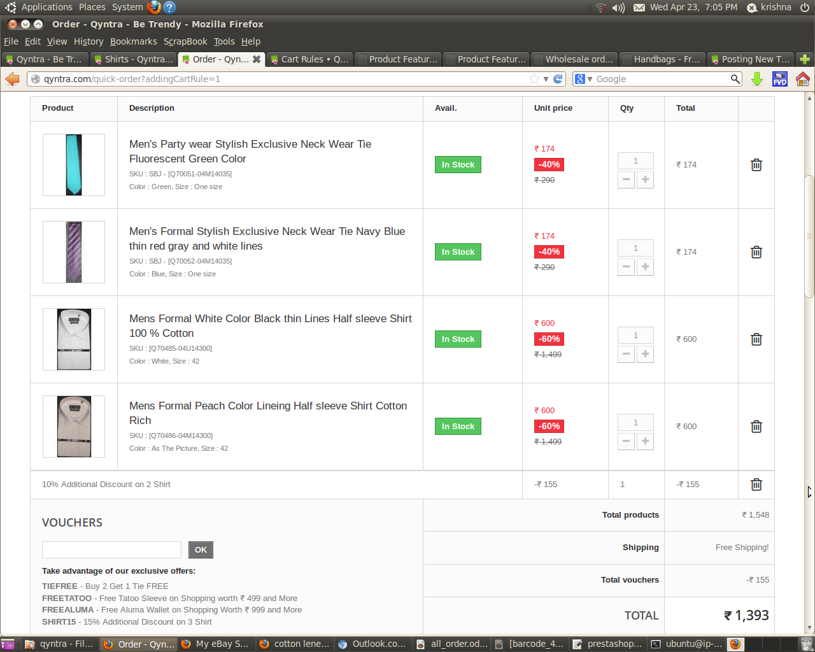View the green tie product thumbnail

click(x=74, y=165)
